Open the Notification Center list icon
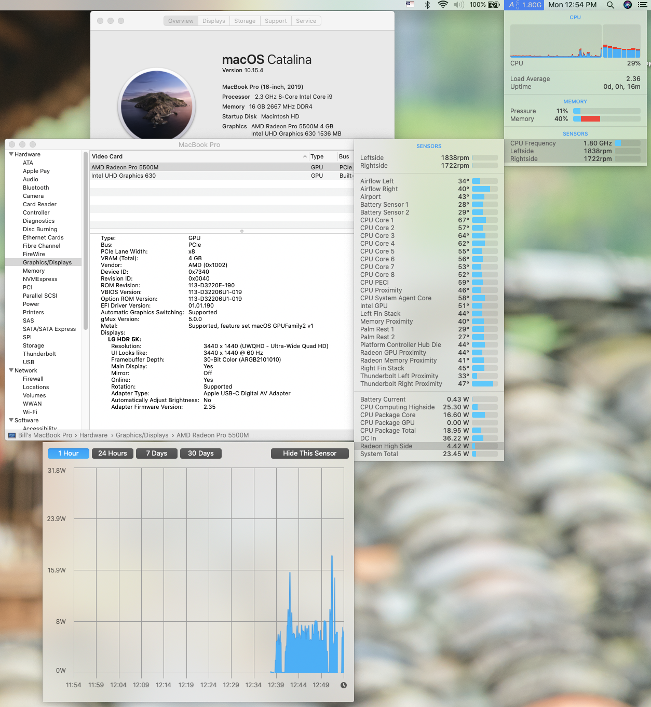The width and height of the screenshot is (651, 707). 642,5
